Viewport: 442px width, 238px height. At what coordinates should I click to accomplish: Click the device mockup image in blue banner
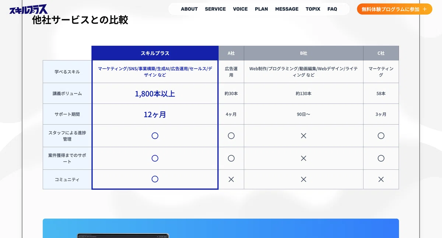tap(123, 235)
